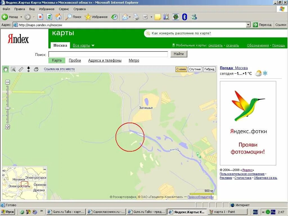Viewport: 288px width, 216px height.
Task: Stop page loading with red X icon
Action: (x=40, y=17)
